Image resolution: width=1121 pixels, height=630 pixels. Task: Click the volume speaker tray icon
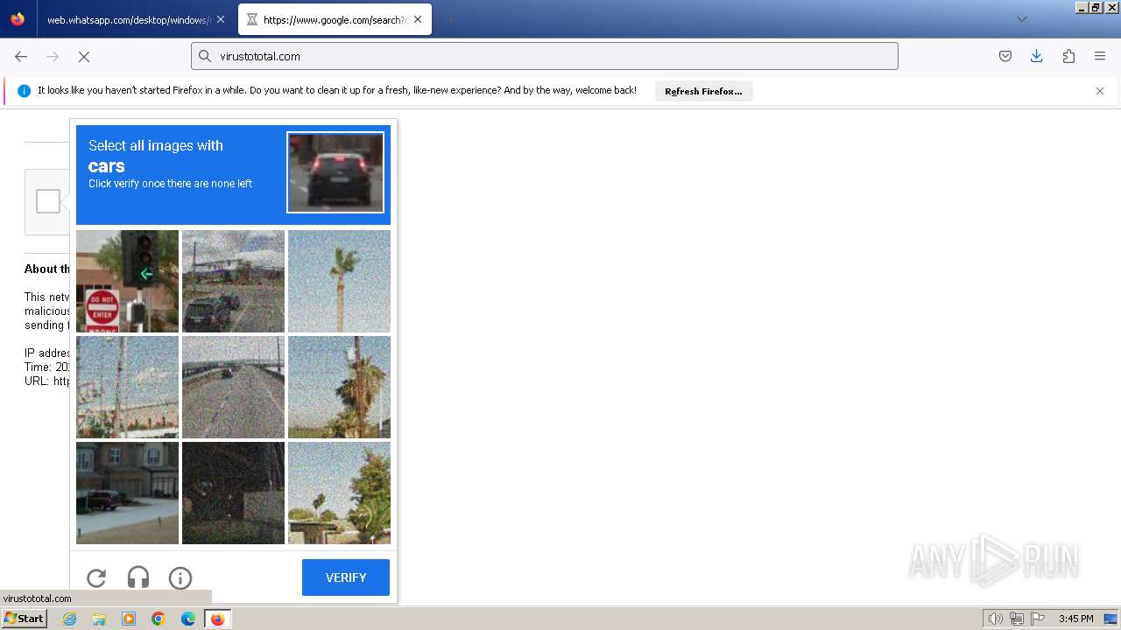point(995,619)
